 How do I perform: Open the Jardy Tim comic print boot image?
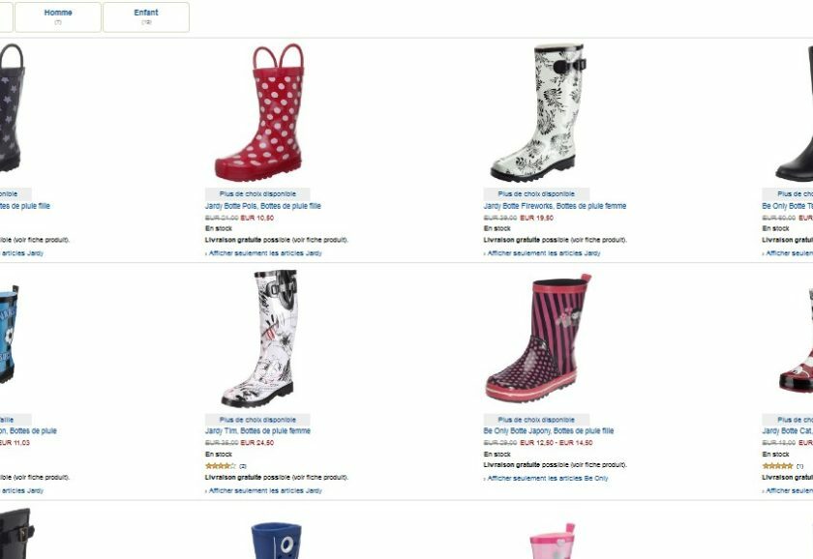[x=259, y=338]
